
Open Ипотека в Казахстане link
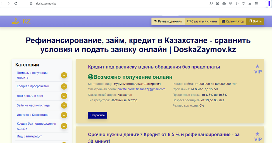pos(32,115)
